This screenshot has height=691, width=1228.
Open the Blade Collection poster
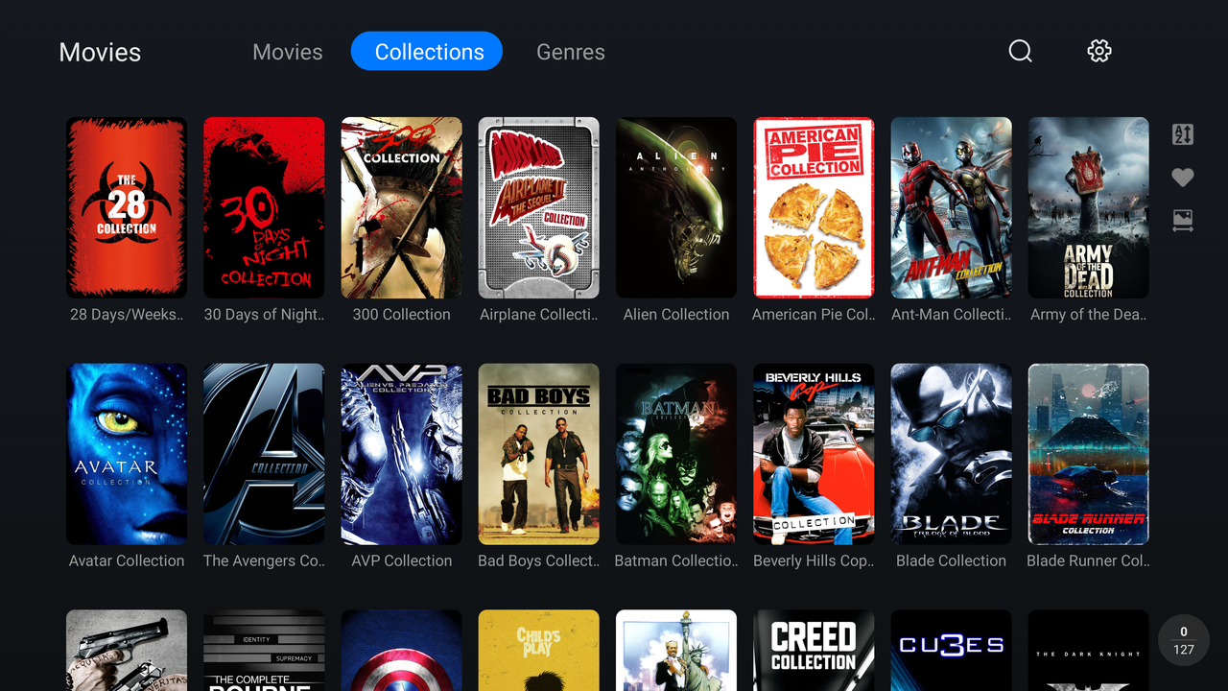tap(952, 454)
